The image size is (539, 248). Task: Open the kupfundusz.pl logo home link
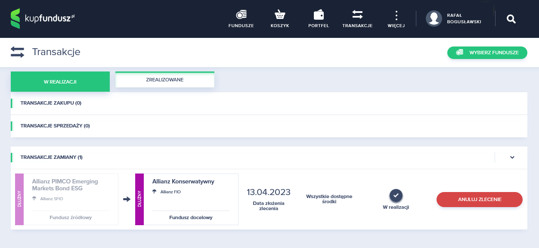pyautogui.click(x=43, y=19)
